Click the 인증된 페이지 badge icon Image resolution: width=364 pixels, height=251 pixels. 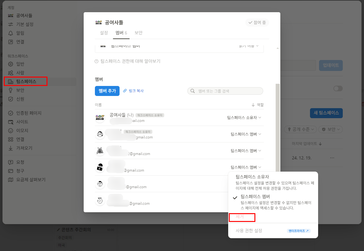tap(10, 113)
